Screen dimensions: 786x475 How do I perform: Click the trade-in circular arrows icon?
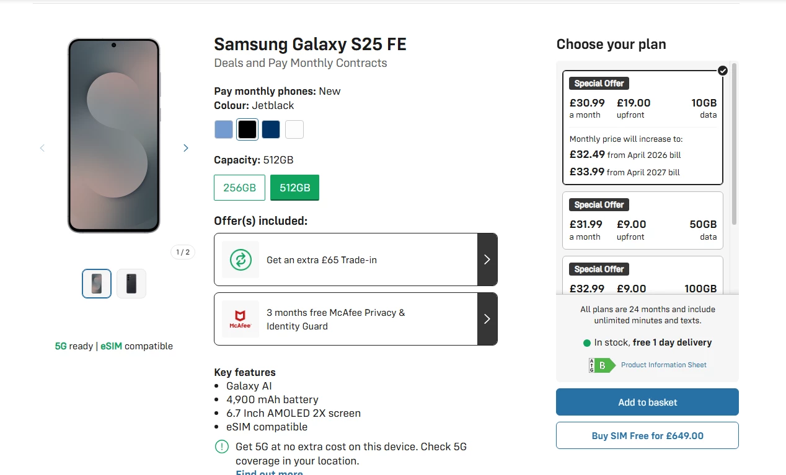click(x=241, y=259)
